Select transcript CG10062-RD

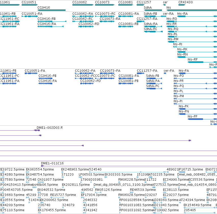(x=89, y=24)
